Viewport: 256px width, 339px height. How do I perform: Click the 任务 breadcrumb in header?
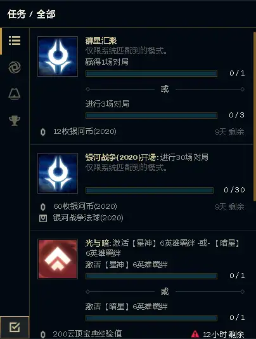pos(16,14)
